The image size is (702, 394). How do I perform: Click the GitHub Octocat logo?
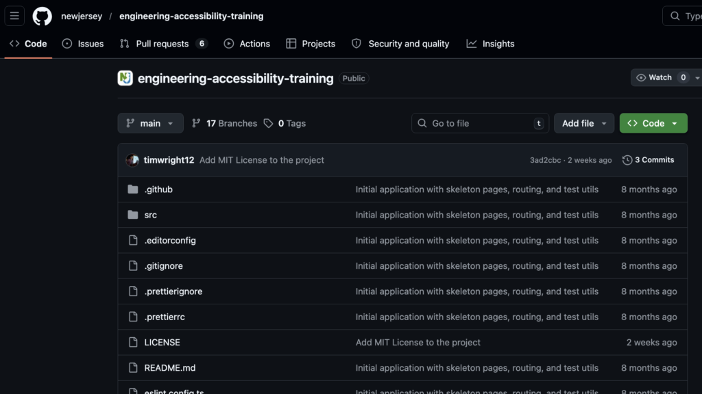tap(43, 16)
